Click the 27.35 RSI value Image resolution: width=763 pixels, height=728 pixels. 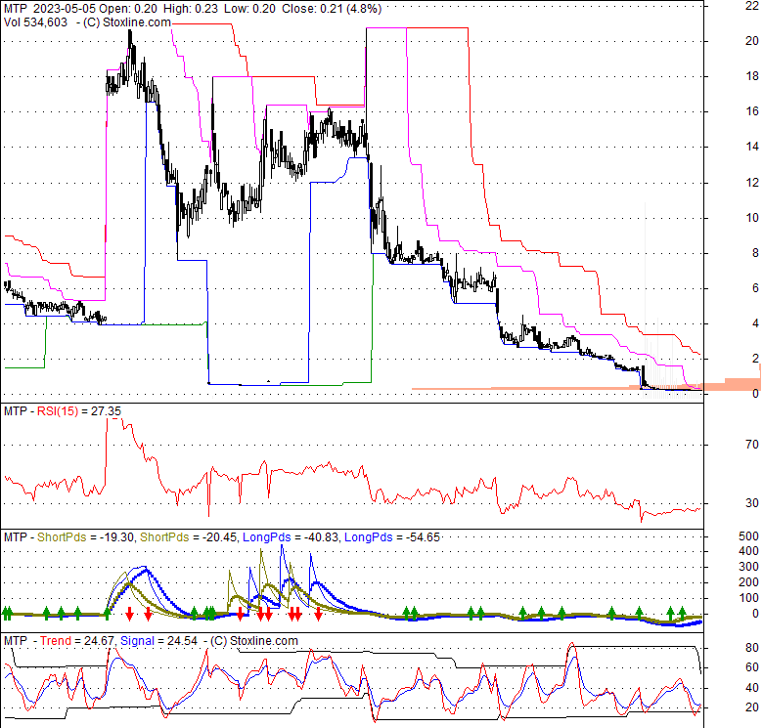pyautogui.click(x=106, y=411)
